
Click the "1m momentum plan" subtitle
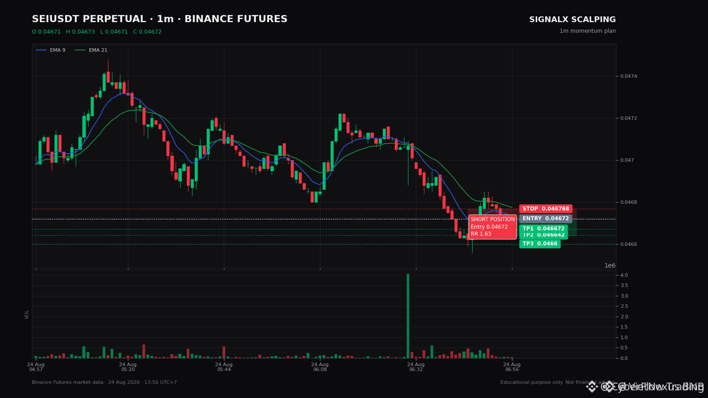click(588, 31)
